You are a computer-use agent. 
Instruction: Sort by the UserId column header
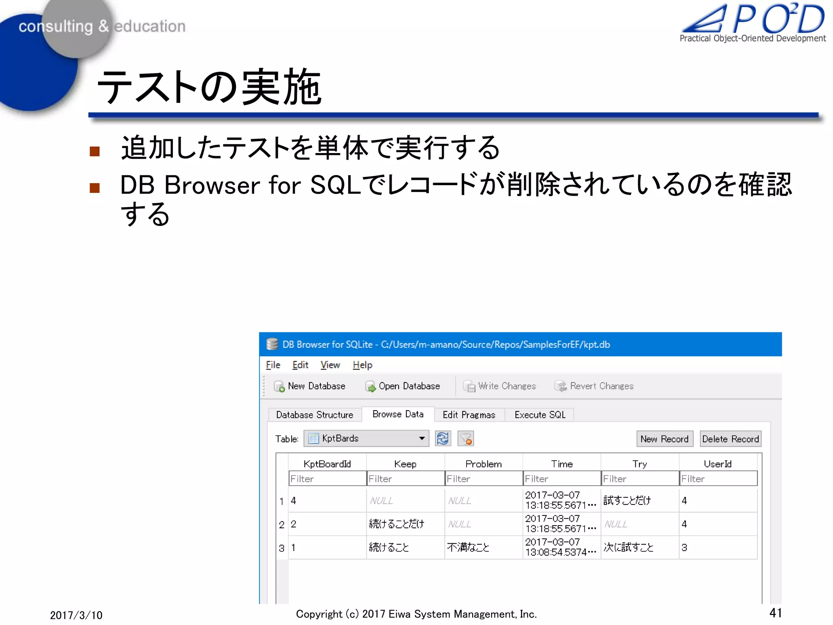click(718, 463)
